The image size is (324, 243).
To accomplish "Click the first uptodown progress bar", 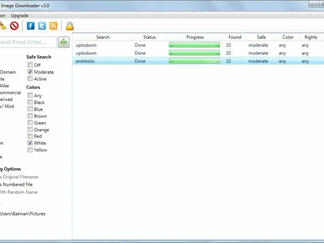I will tap(194, 45).
